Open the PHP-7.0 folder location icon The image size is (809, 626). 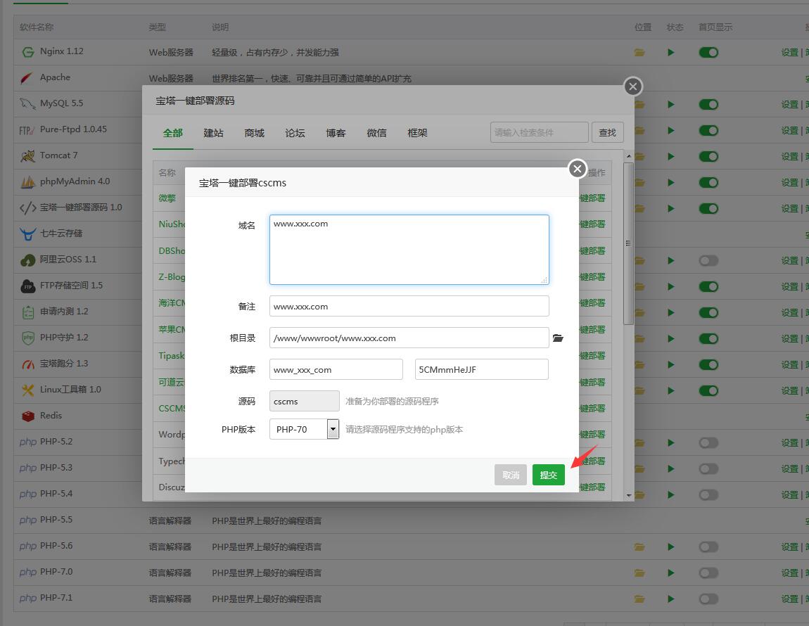(639, 573)
